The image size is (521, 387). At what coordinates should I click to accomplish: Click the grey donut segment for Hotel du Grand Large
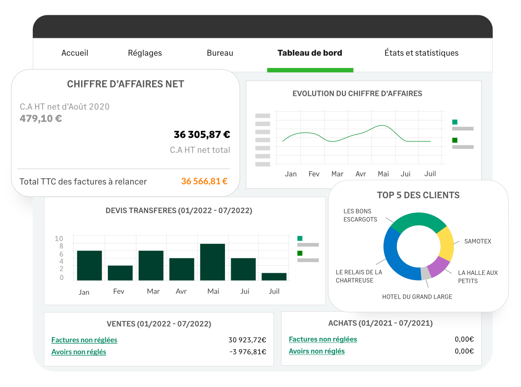[426, 273]
